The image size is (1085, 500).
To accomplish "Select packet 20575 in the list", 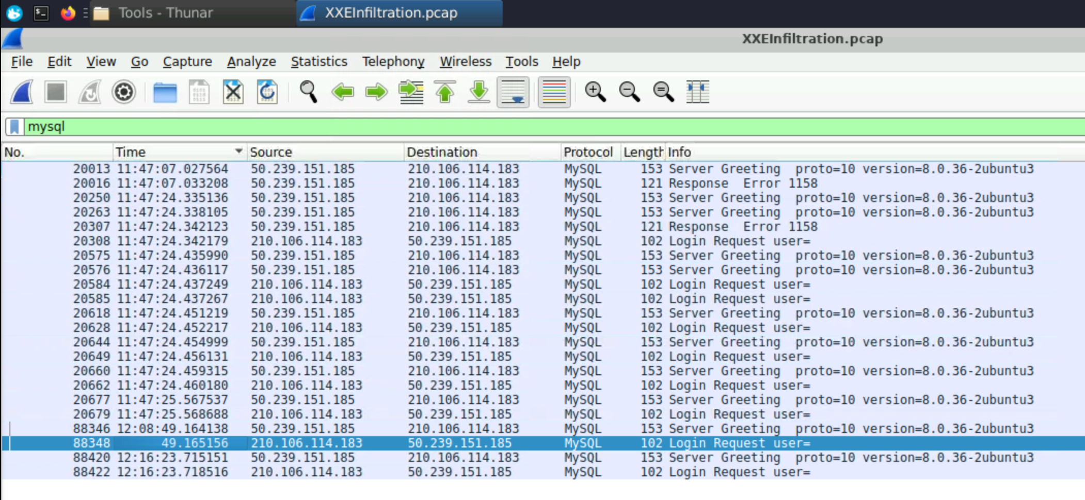I will coord(543,256).
